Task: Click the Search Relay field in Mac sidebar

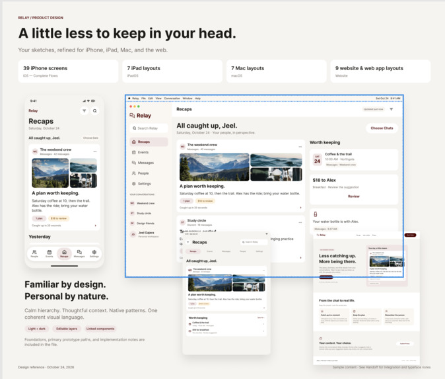Action: (x=149, y=128)
